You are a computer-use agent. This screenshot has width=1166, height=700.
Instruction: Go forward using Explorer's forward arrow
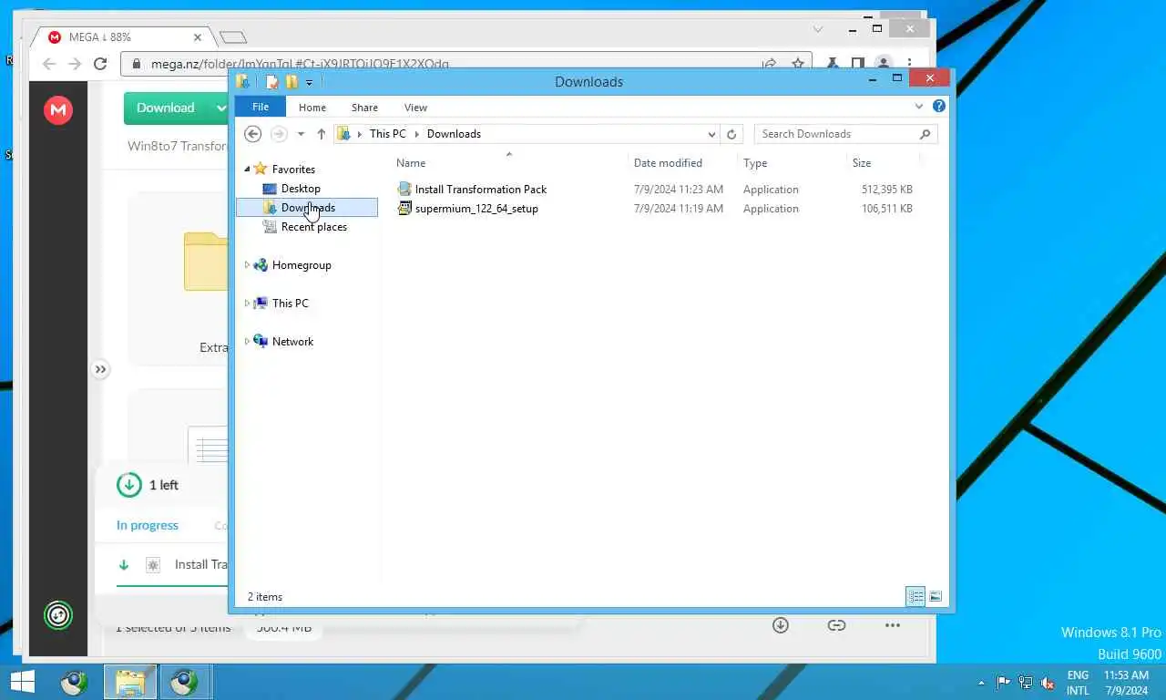tap(279, 134)
